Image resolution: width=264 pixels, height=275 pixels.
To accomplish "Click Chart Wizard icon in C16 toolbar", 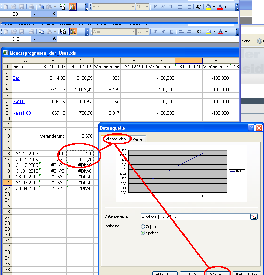I will click(x=73, y=32).
